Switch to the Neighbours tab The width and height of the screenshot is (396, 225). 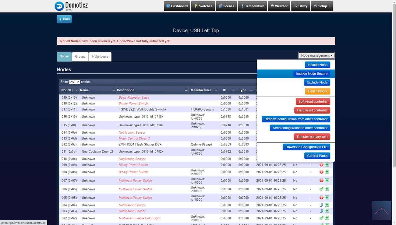100,57
